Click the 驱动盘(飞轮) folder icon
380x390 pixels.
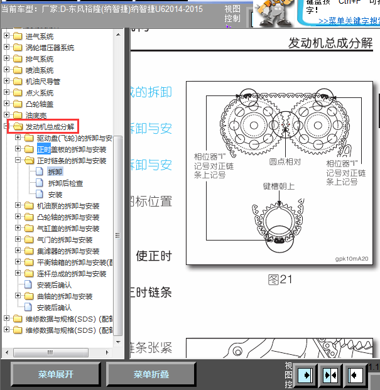(29, 138)
